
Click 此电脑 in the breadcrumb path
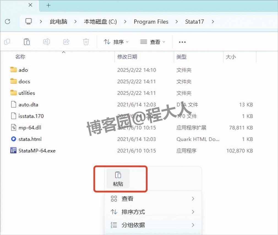click(x=58, y=21)
